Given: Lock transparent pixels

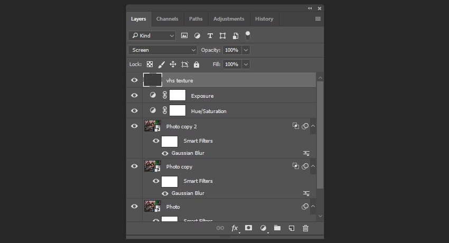Looking at the screenshot, I should 150,64.
